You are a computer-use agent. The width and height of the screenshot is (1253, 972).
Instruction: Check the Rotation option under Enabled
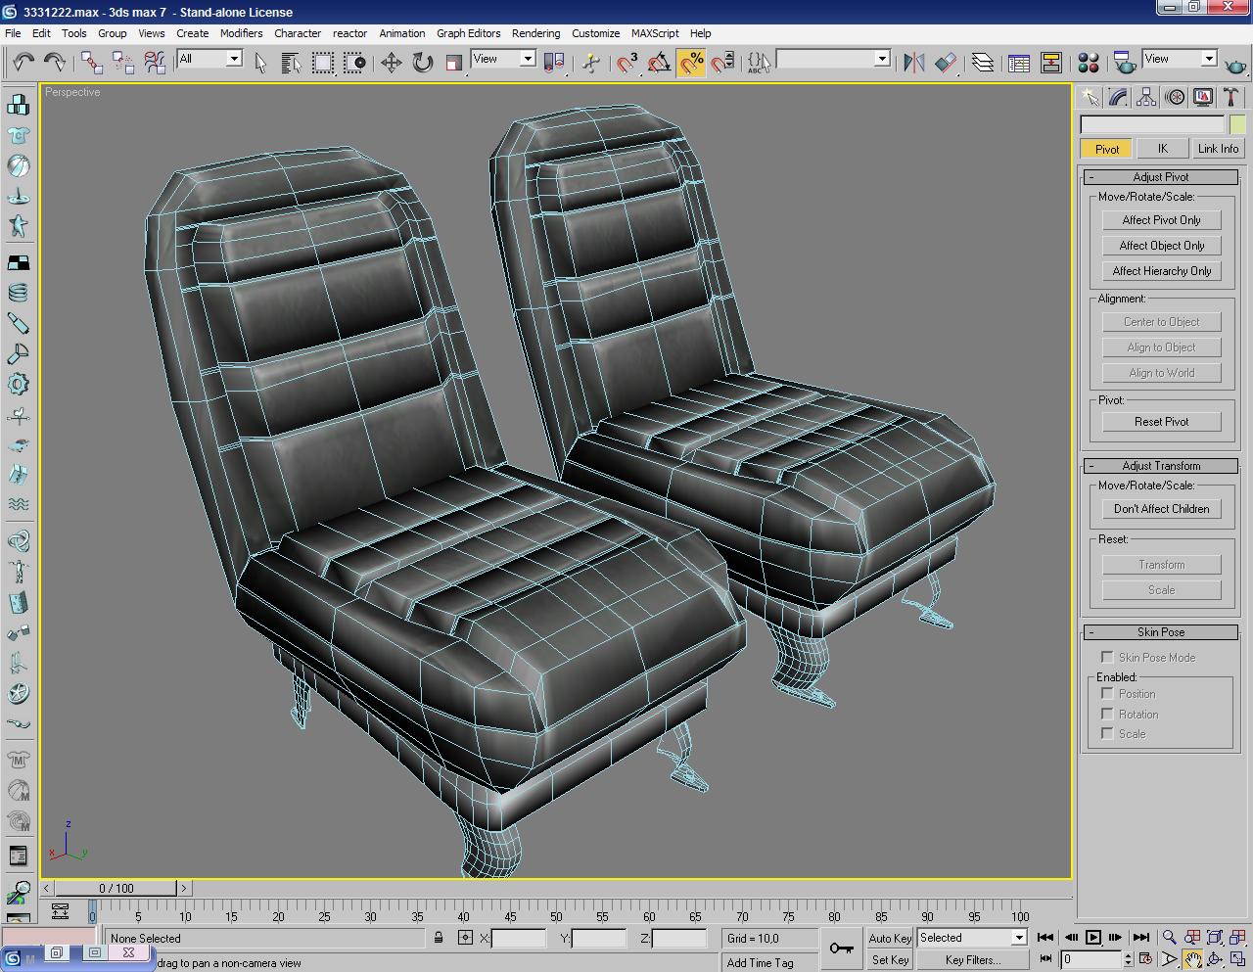1107,714
